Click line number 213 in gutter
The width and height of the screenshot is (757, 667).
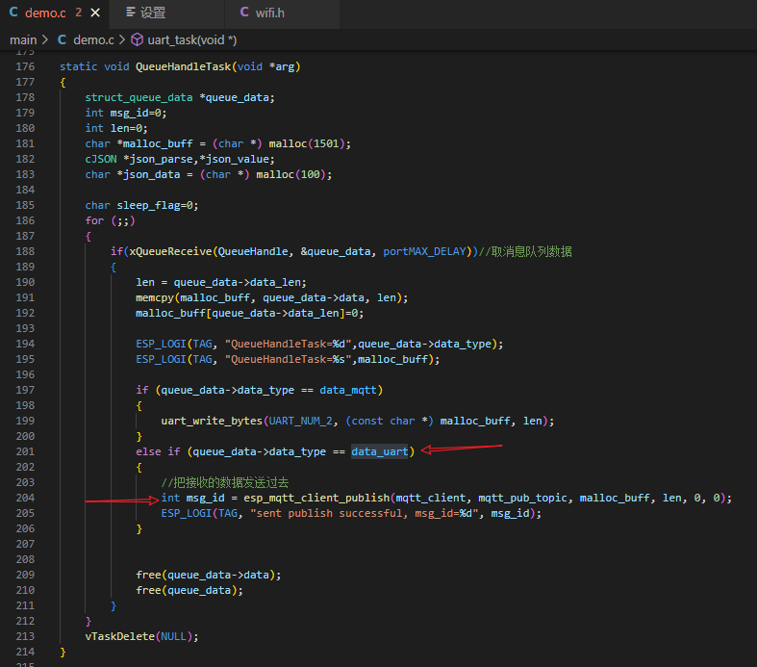coord(25,636)
